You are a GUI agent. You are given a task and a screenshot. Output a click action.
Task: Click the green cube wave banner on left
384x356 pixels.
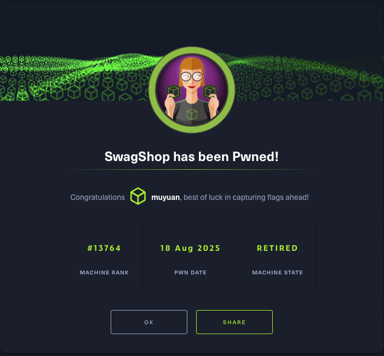point(74,78)
